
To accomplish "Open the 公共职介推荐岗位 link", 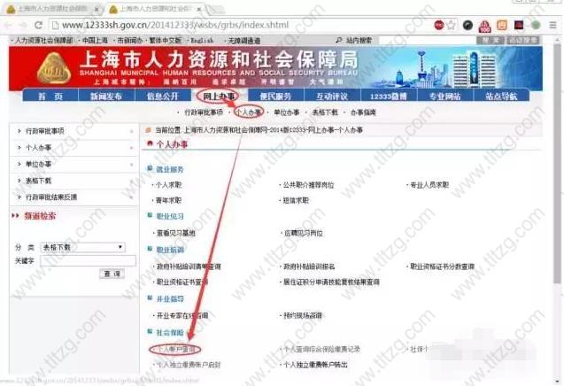I will tap(309, 185).
